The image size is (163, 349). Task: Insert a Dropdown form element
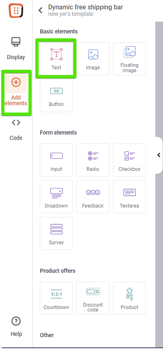(x=57, y=197)
